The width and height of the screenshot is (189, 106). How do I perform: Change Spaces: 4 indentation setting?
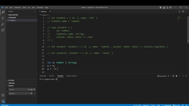click(146, 105)
